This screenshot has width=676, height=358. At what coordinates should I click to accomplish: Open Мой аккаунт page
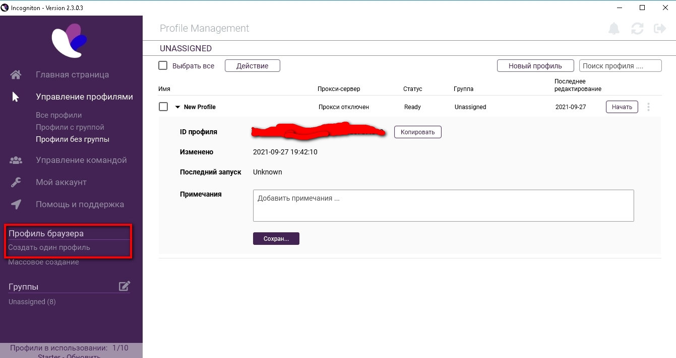click(61, 183)
